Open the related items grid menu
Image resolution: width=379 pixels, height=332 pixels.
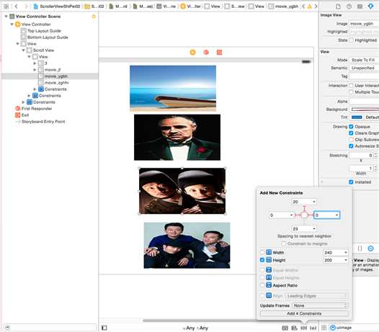click(x=6, y=6)
